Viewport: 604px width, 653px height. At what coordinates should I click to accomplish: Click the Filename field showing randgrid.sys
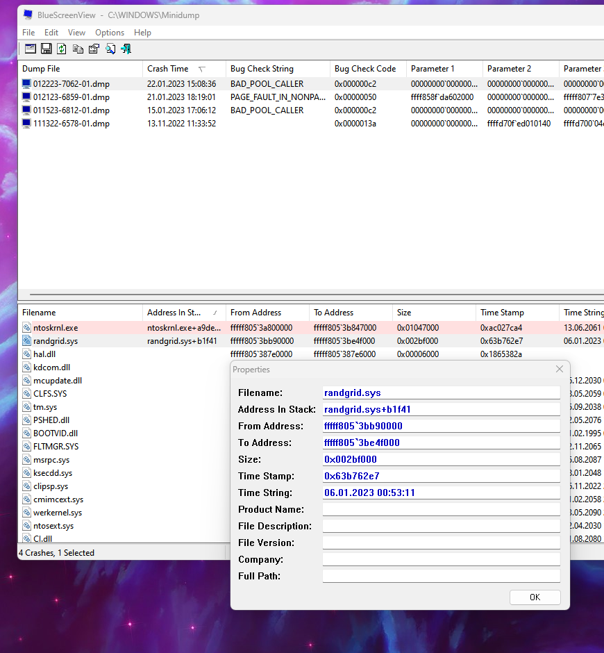442,392
